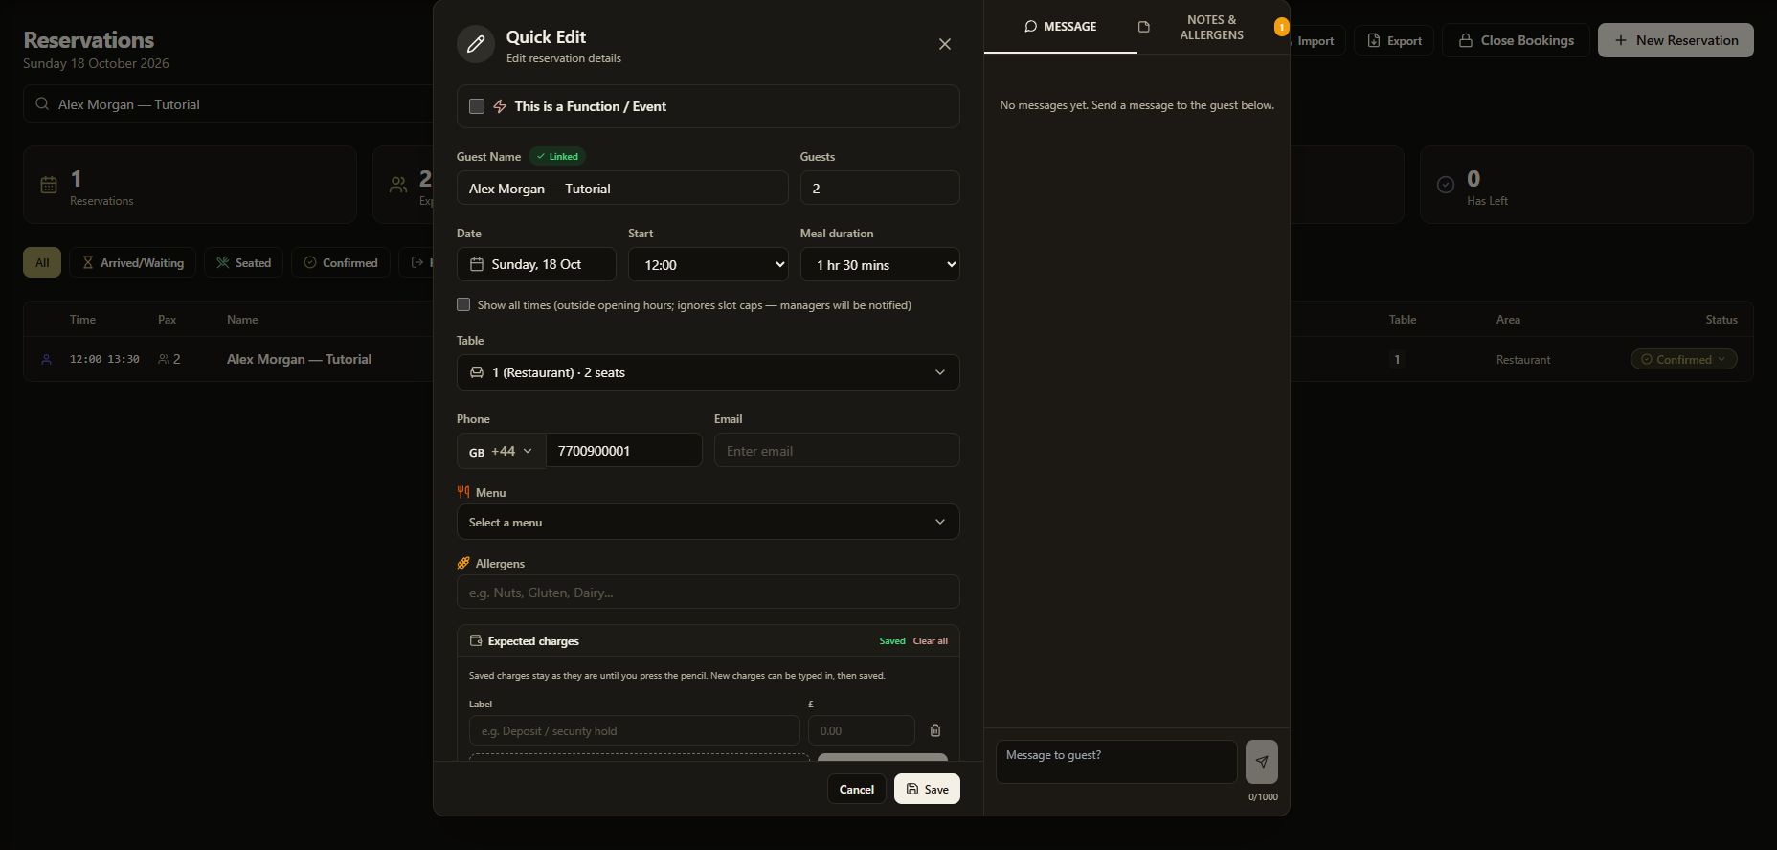Click the Export button

click(x=1394, y=40)
